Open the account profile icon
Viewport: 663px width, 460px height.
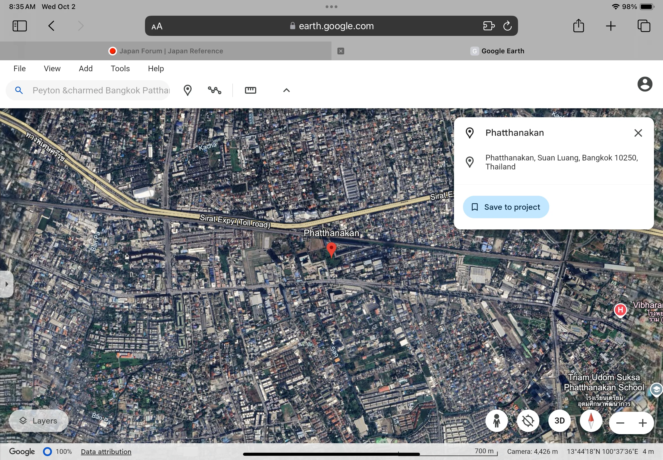[645, 84]
